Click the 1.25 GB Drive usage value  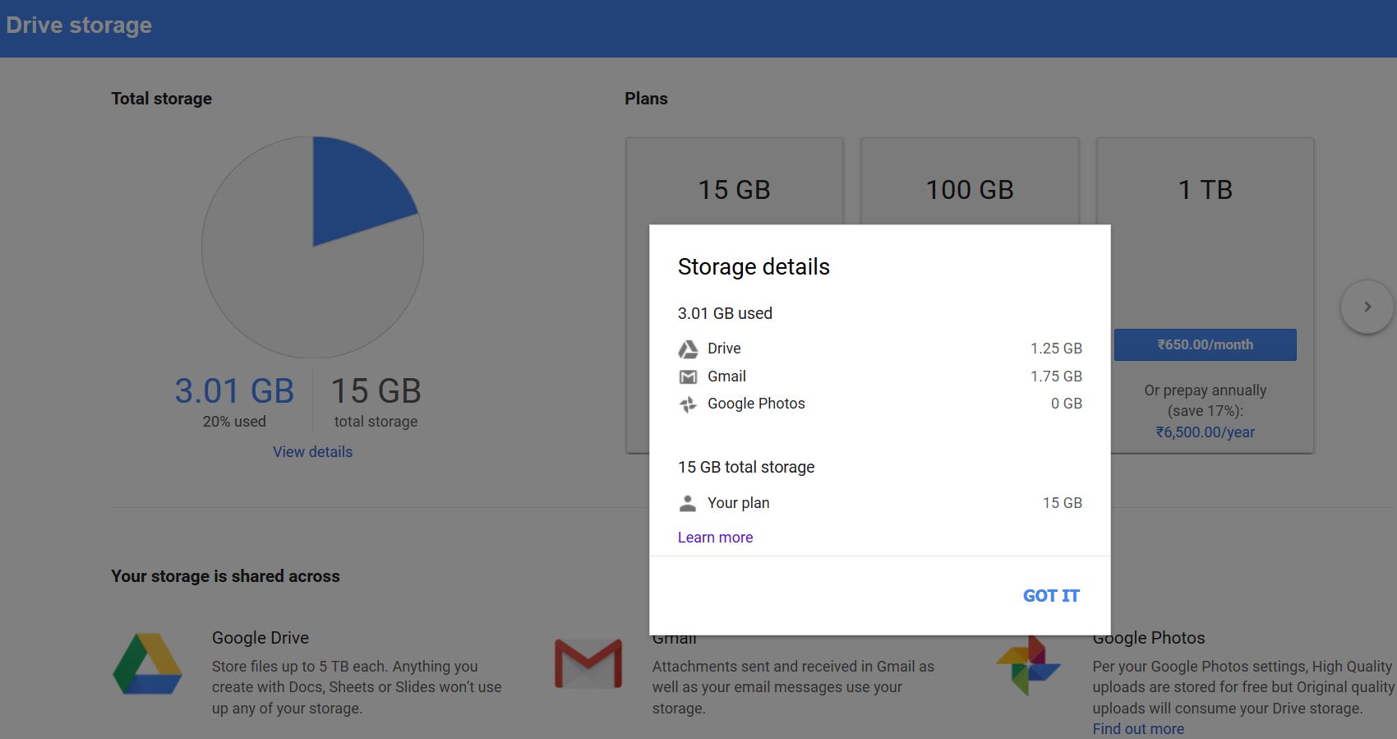[x=1056, y=349]
